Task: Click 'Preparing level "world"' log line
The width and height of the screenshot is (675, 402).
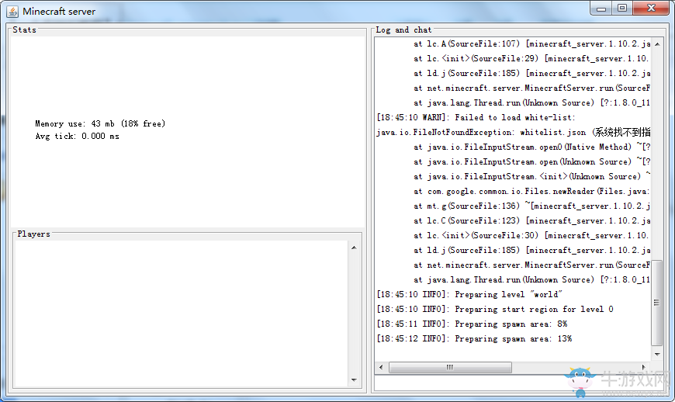Action: click(469, 294)
